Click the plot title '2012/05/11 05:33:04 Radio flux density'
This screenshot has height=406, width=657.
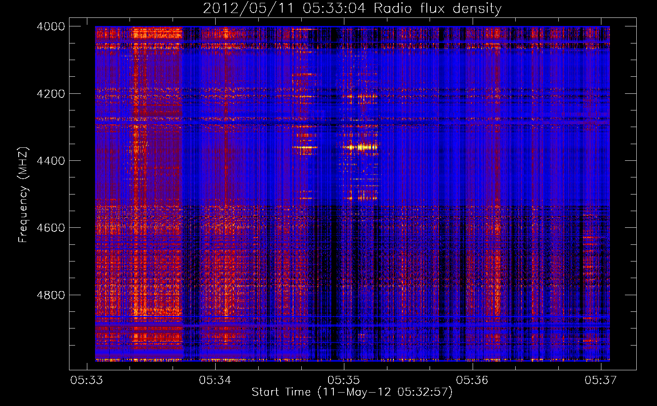tap(352, 8)
